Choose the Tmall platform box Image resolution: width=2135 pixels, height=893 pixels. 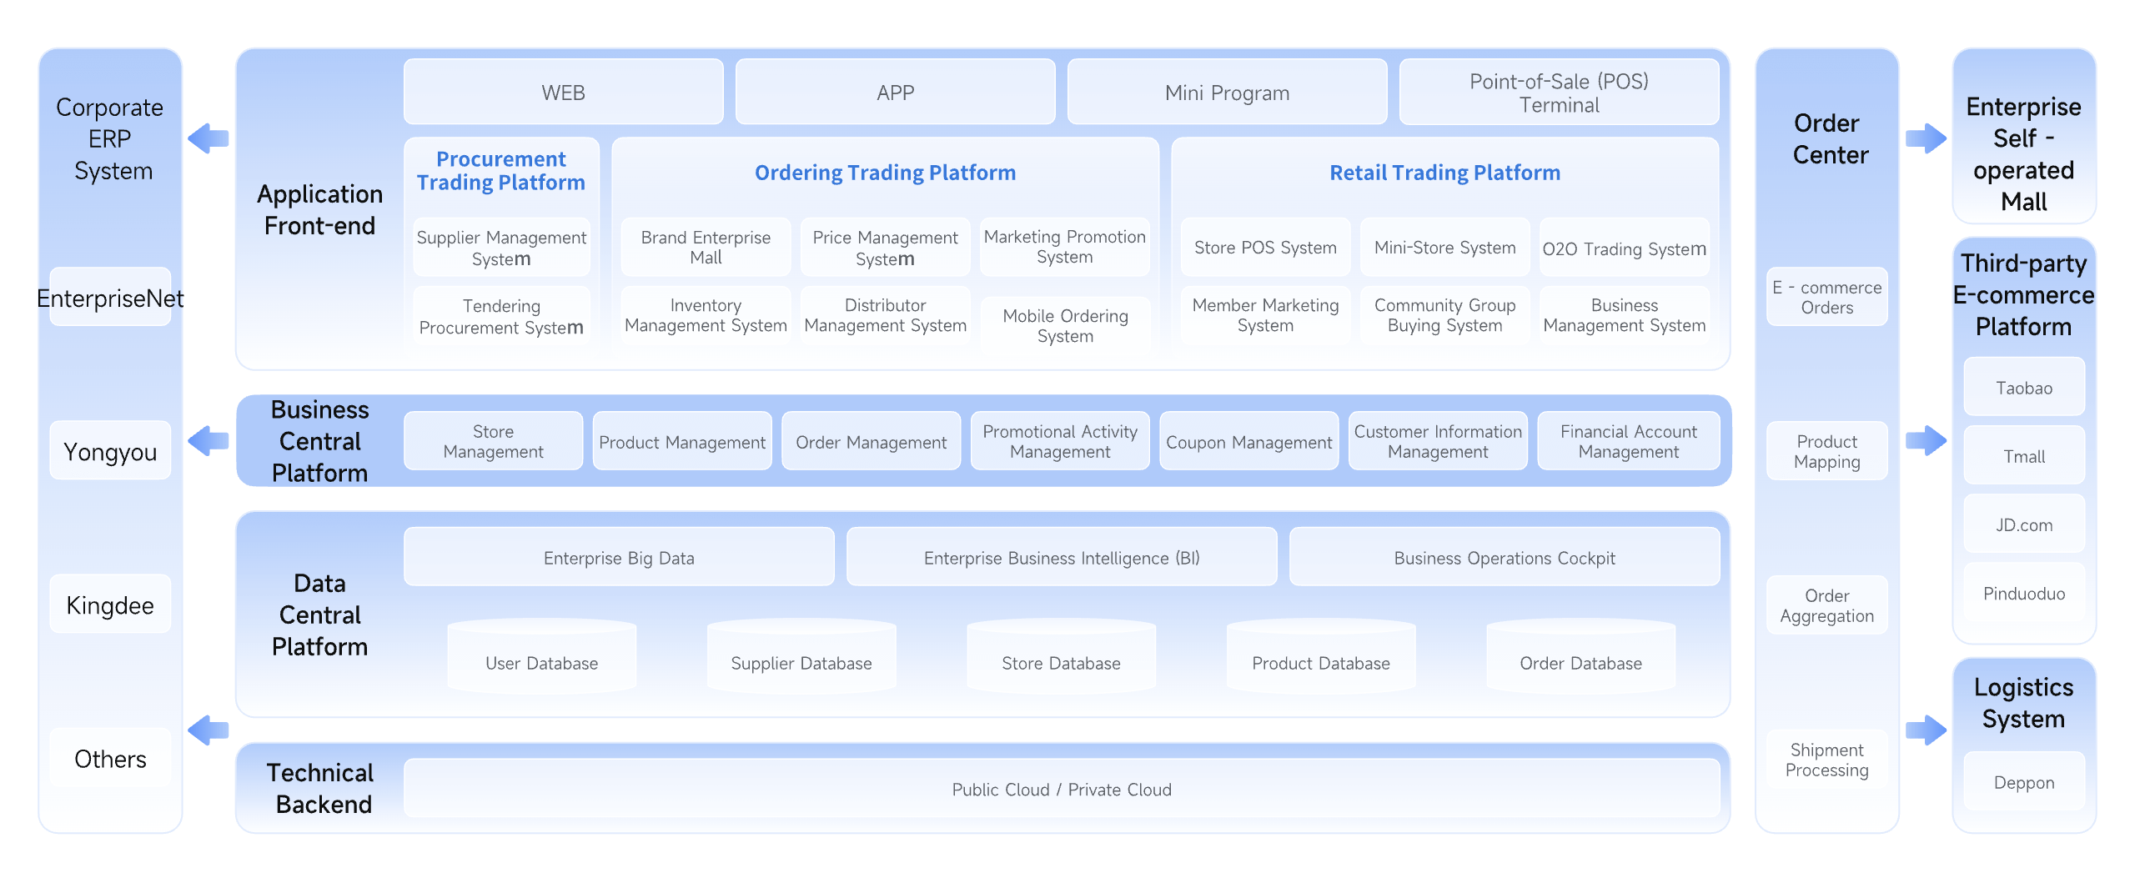(x=2024, y=456)
